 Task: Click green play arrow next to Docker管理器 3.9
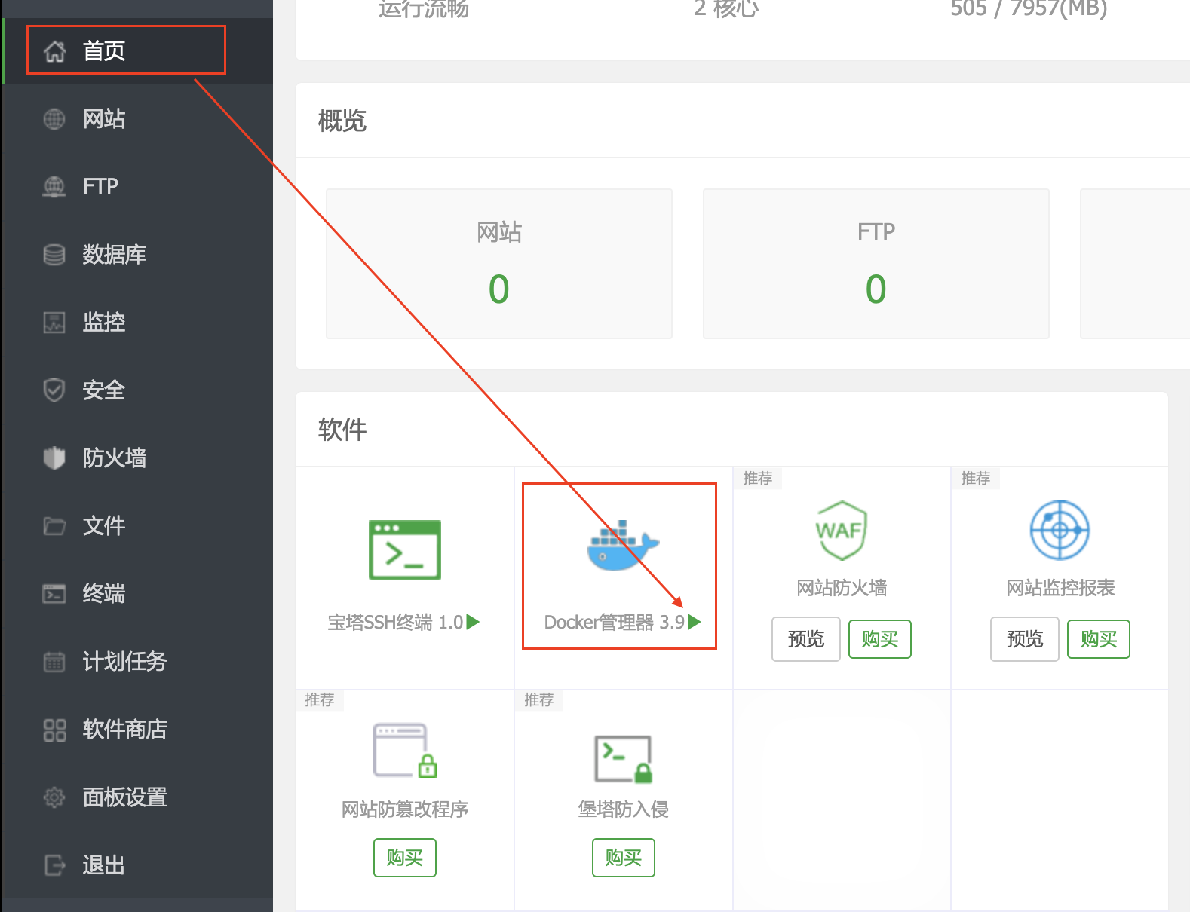tap(695, 622)
